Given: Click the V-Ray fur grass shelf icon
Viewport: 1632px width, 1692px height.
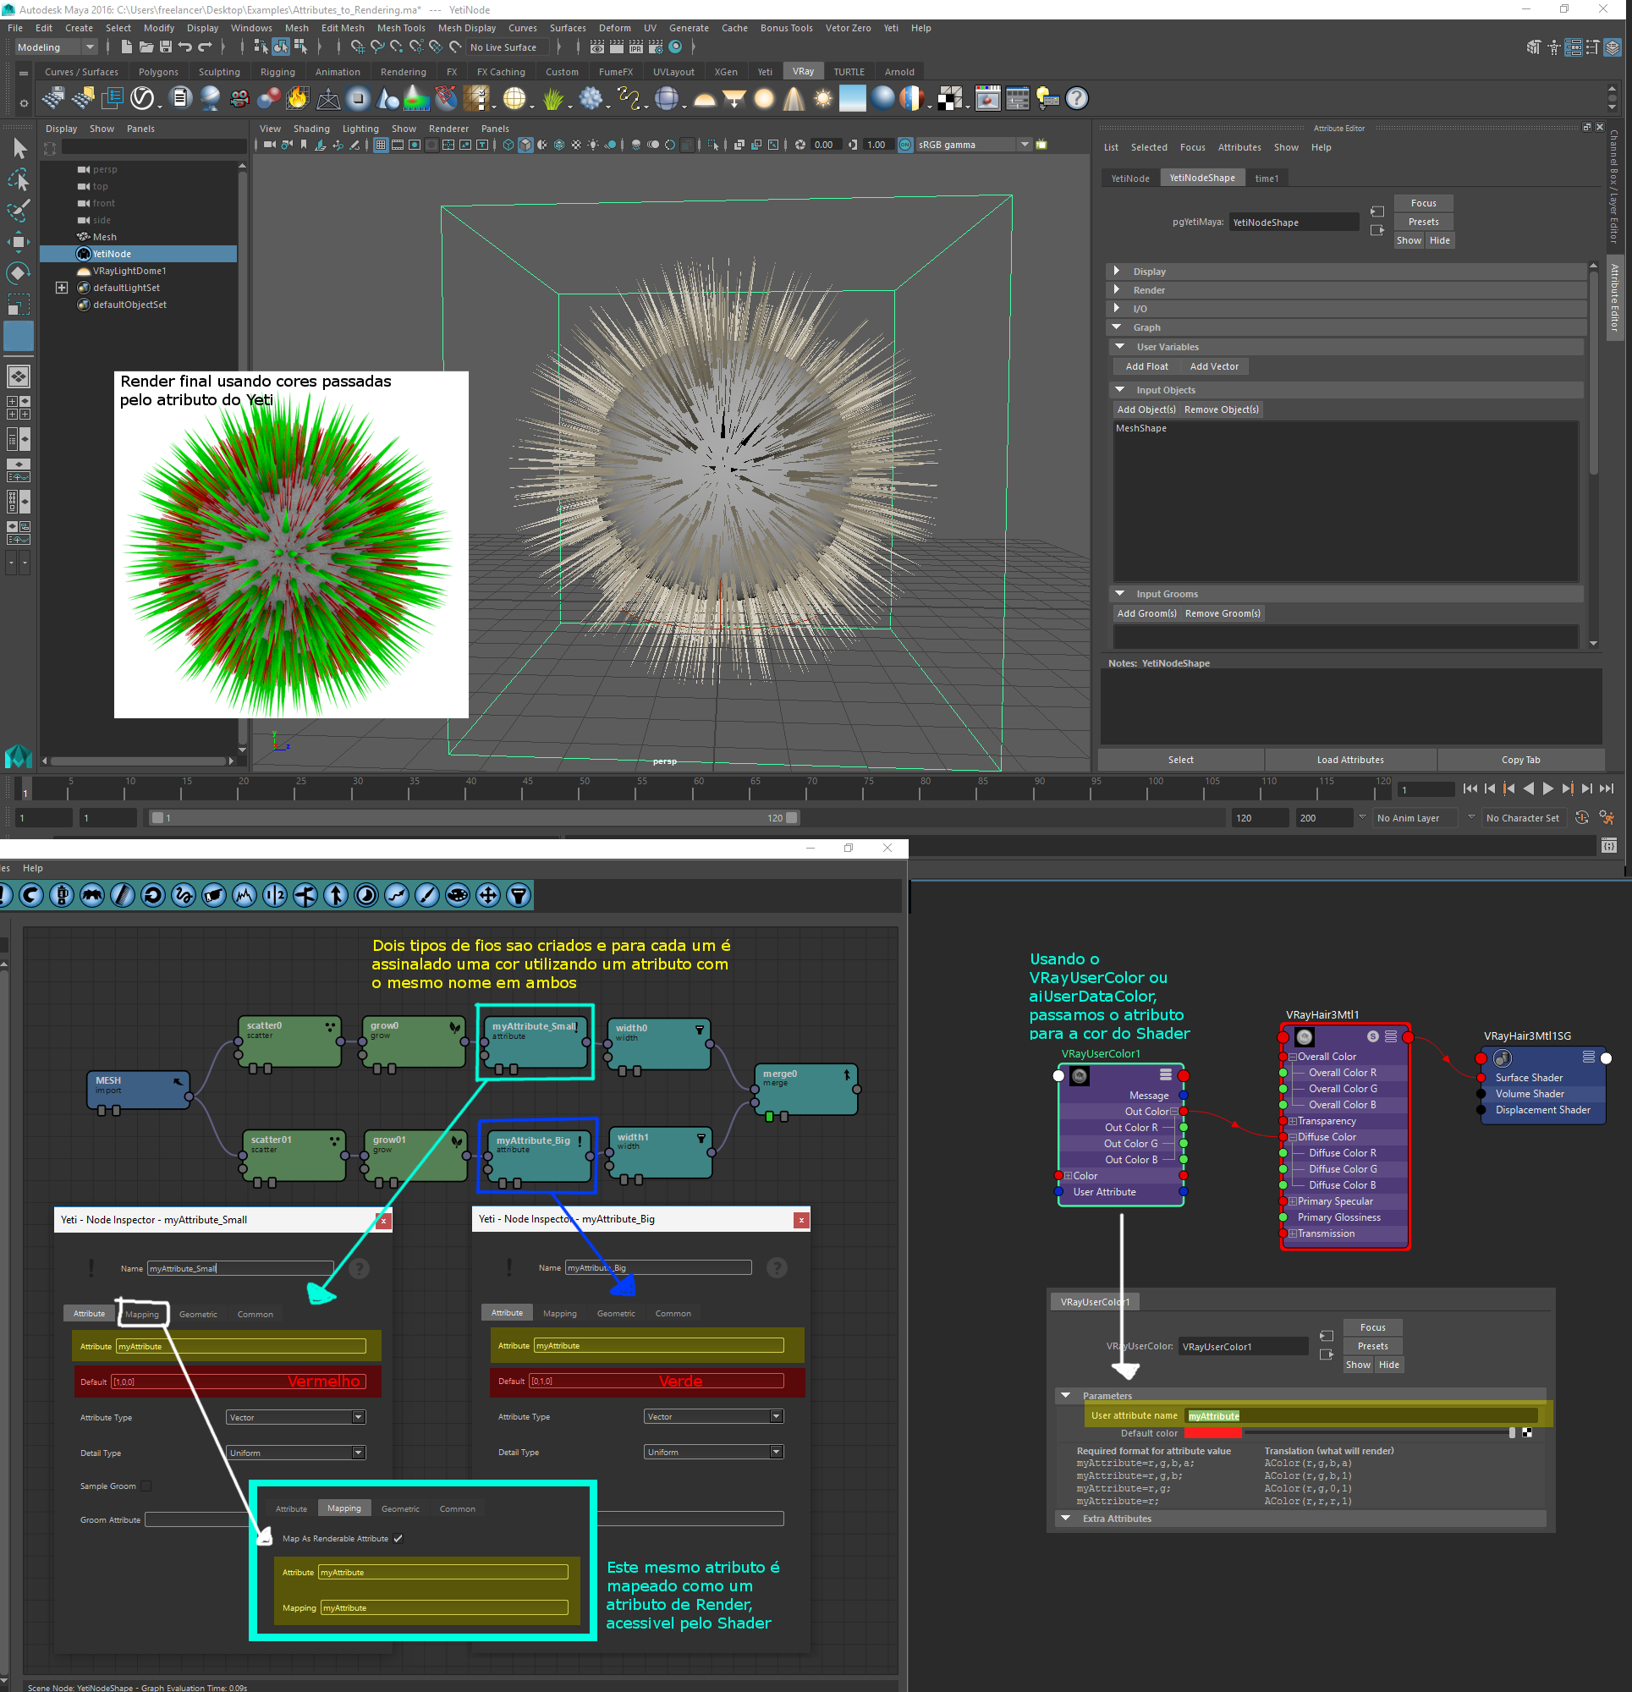Looking at the screenshot, I should 552,98.
